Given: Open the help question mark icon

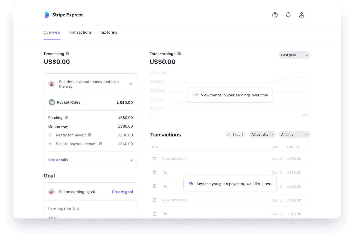Looking at the screenshot, I should [275, 15].
